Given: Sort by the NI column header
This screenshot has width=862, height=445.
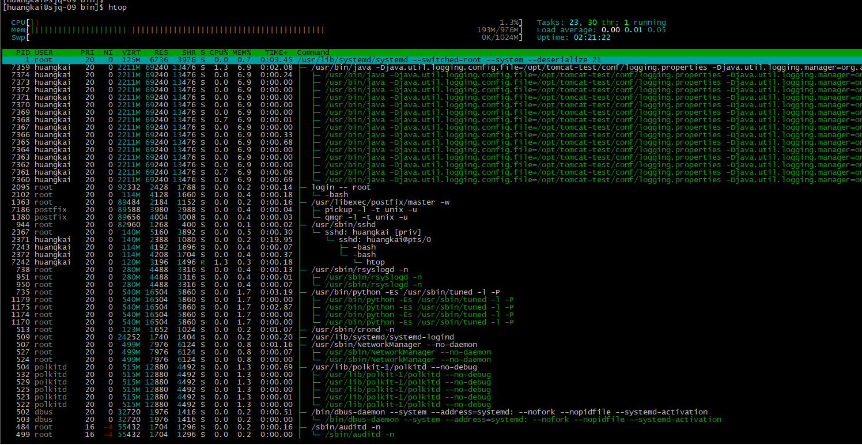Looking at the screenshot, I should pos(108,52).
